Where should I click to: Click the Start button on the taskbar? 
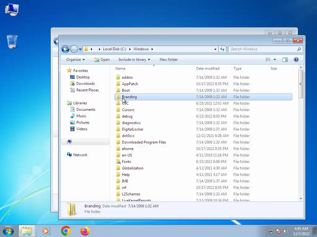(x=8, y=231)
